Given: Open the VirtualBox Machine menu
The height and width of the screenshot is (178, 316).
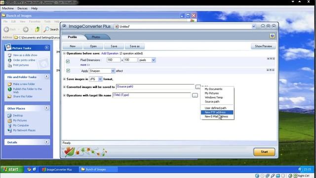Looking at the screenshot, I should coord(8,8).
